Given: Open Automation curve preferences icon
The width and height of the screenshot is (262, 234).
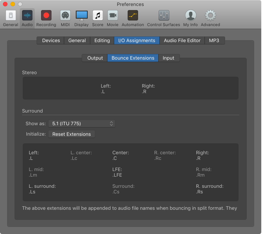Looking at the screenshot, I should pos(132,15).
